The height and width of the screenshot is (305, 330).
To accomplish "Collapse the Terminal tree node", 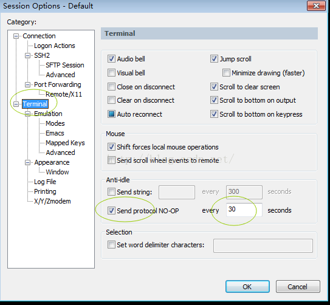I will click(x=16, y=104).
